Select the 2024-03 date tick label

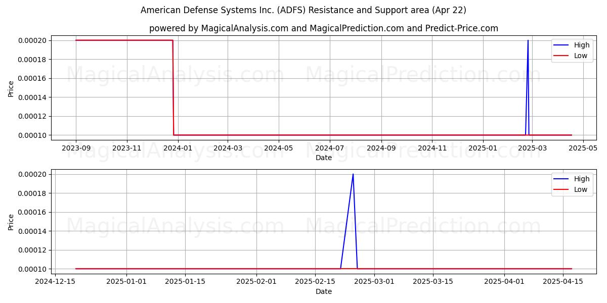[x=228, y=148]
